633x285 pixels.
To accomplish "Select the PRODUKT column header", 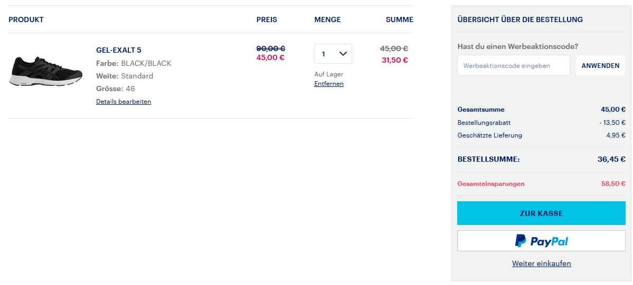I will [26, 19].
